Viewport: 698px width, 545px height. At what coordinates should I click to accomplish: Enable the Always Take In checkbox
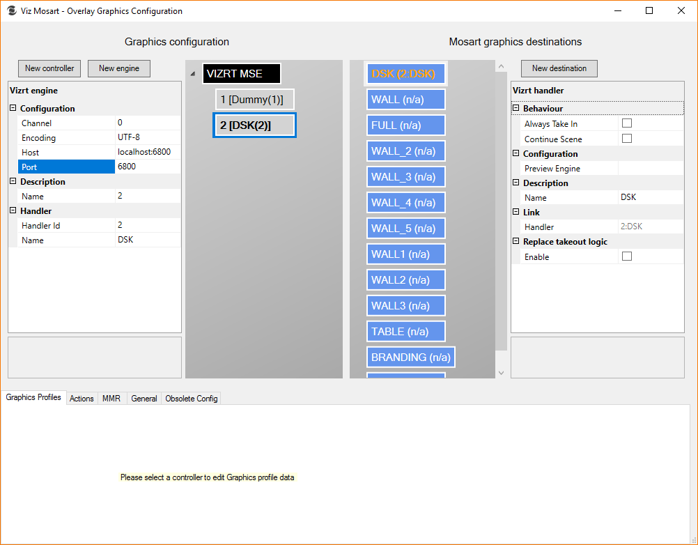pyautogui.click(x=627, y=123)
